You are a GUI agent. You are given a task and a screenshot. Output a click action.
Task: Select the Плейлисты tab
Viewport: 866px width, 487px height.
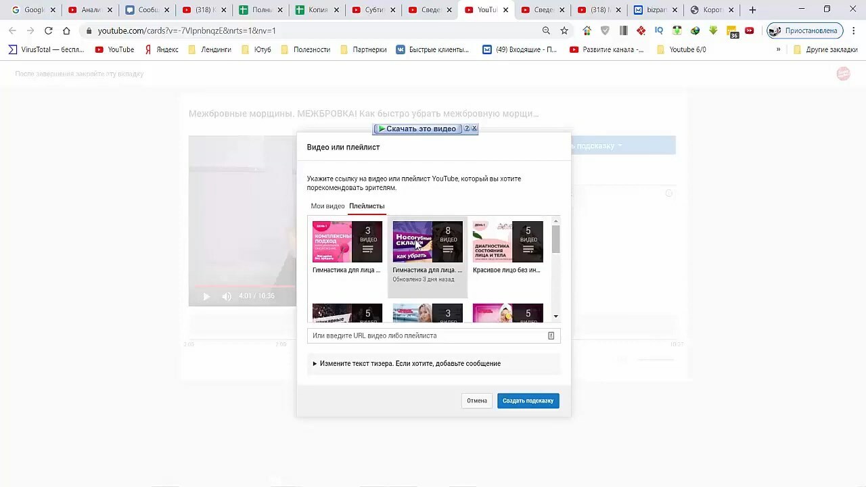(x=367, y=206)
